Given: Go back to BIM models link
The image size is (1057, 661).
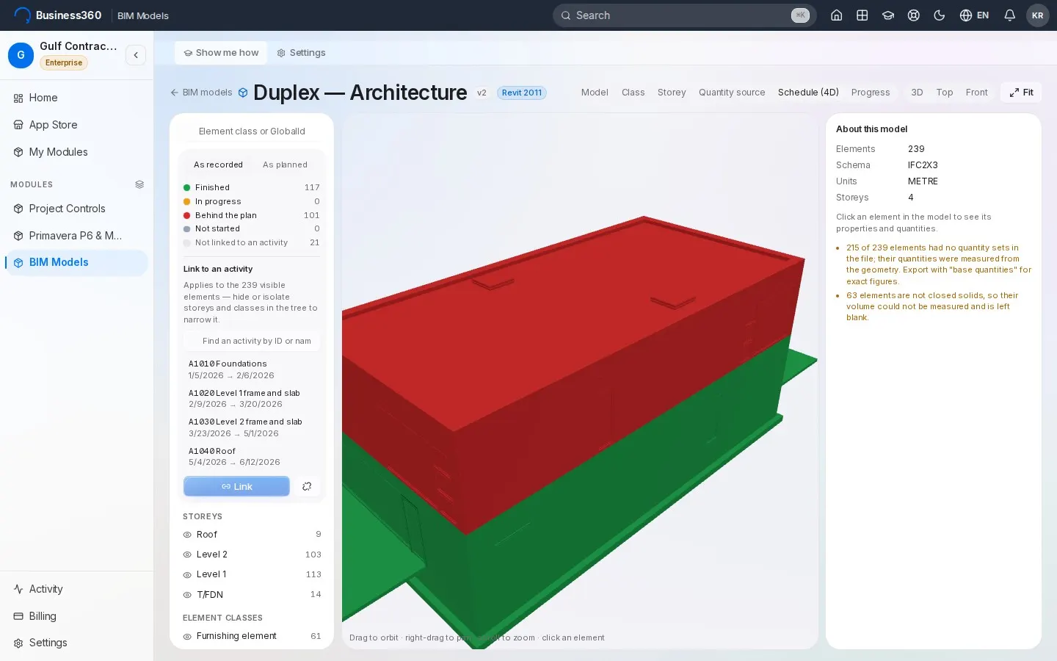Looking at the screenshot, I should [201, 93].
